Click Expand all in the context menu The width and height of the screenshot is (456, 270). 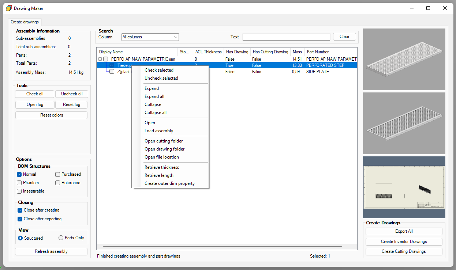154,96
